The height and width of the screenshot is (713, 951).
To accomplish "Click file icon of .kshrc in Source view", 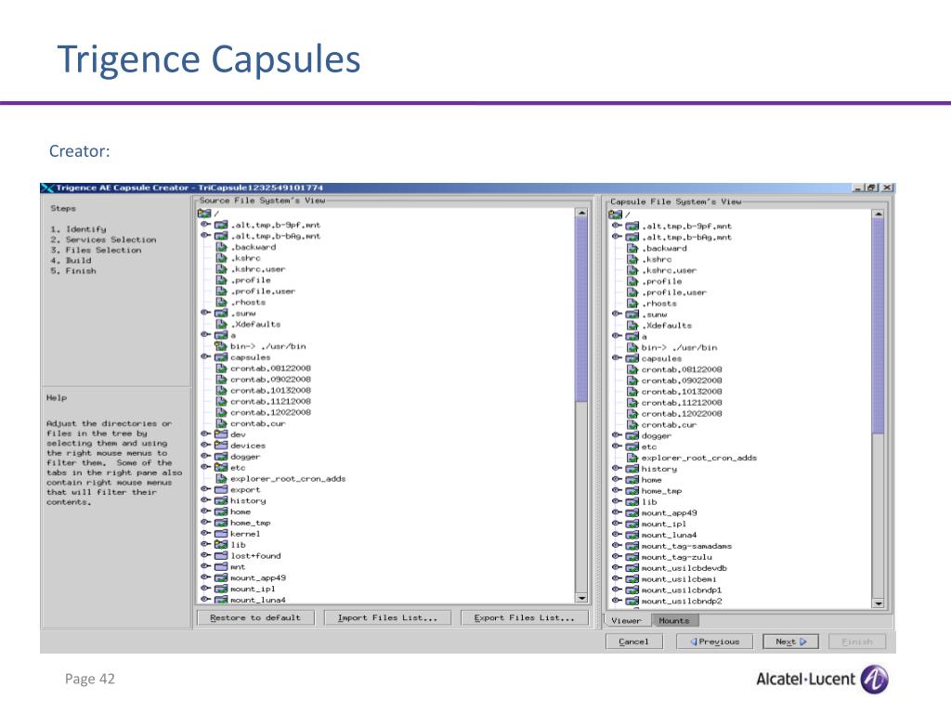I will click(x=221, y=258).
